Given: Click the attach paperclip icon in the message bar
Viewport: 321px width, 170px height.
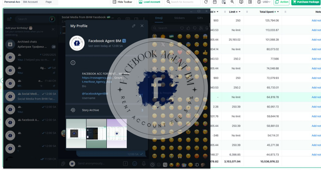Looking at the screenshot, I should click(x=63, y=163).
